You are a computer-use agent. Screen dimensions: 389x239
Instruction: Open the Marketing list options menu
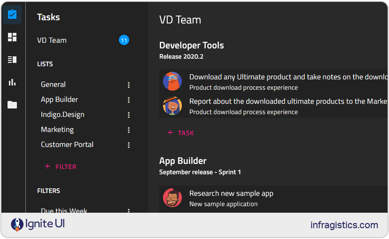tap(129, 130)
